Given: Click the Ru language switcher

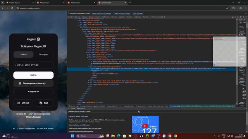Looking at the screenshot, I should tap(14, 129).
